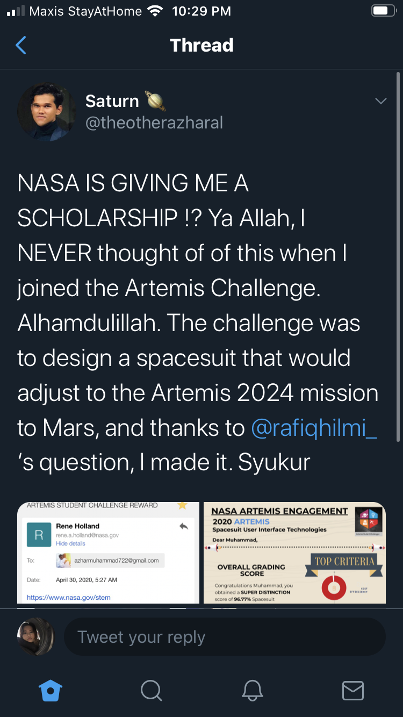Tap the battery indicator in status bar
The image size is (403, 717).
[x=383, y=11]
